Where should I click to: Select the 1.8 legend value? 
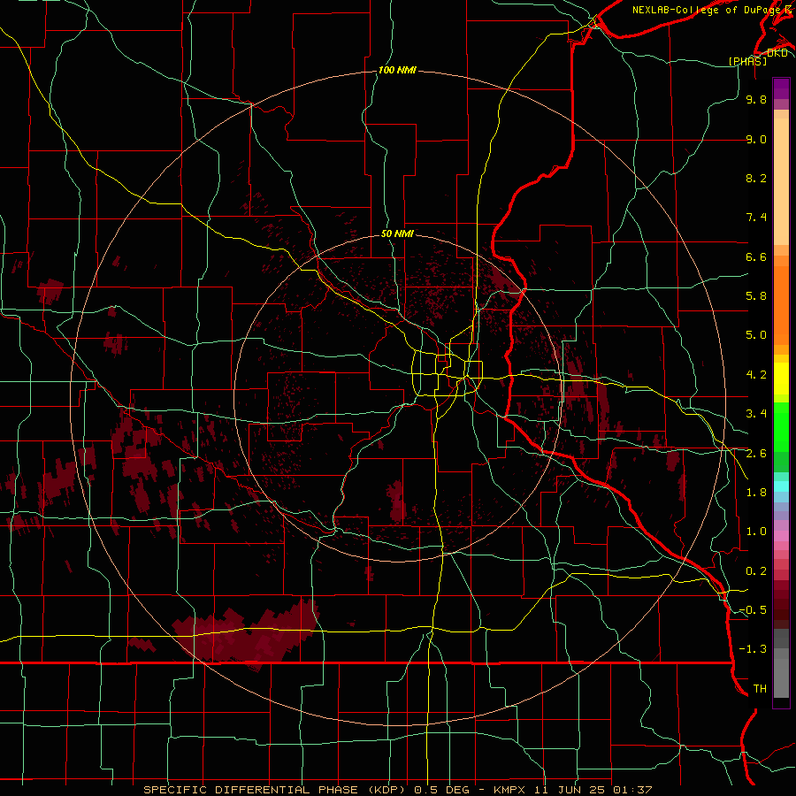[x=756, y=493]
